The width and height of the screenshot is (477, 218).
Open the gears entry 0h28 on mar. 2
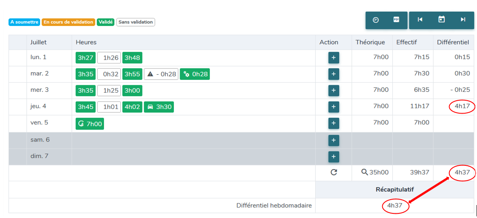pyautogui.click(x=195, y=74)
